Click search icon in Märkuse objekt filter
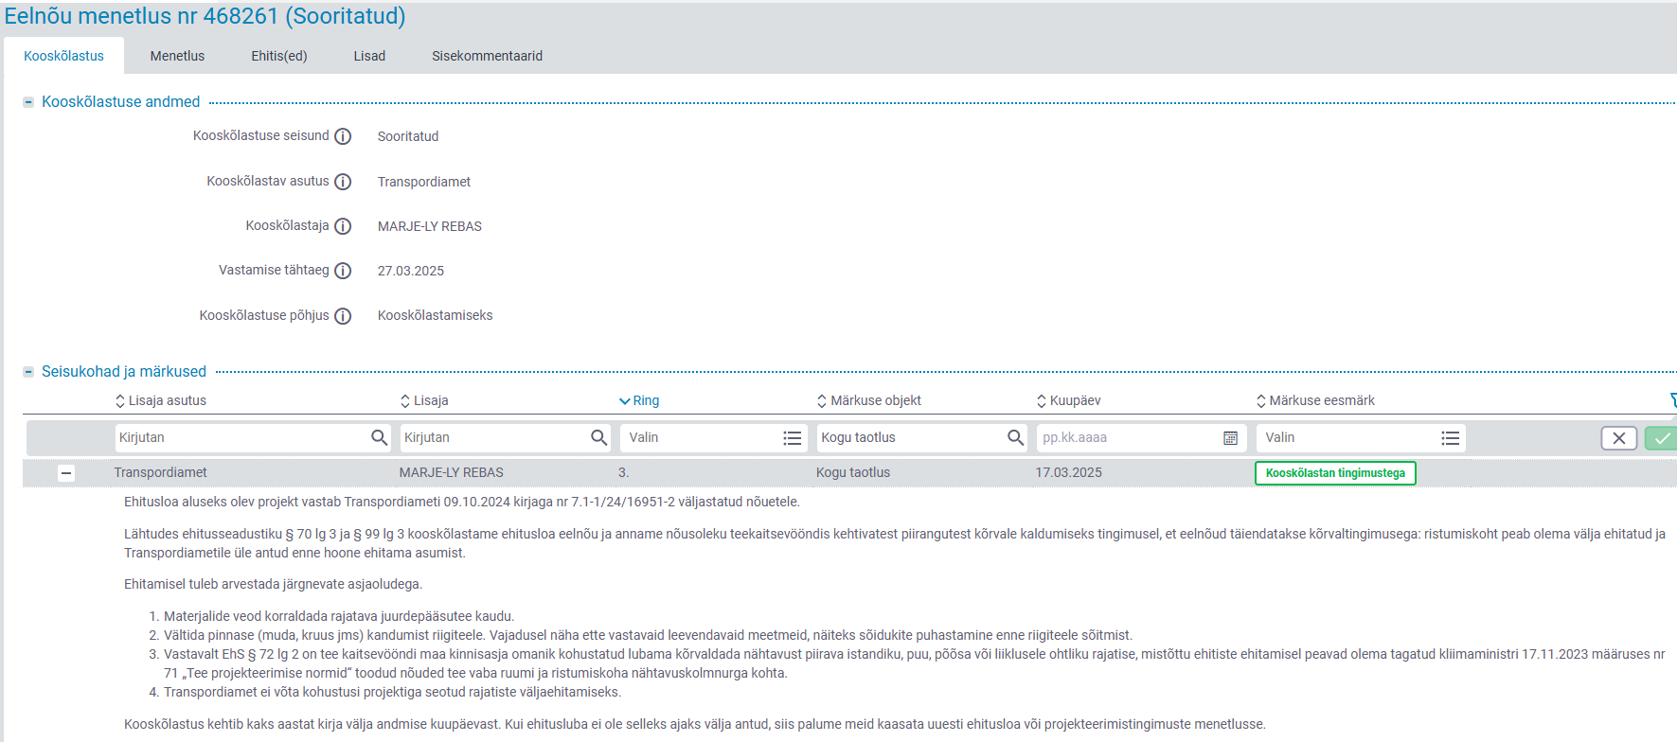The width and height of the screenshot is (1677, 742). click(x=1015, y=437)
